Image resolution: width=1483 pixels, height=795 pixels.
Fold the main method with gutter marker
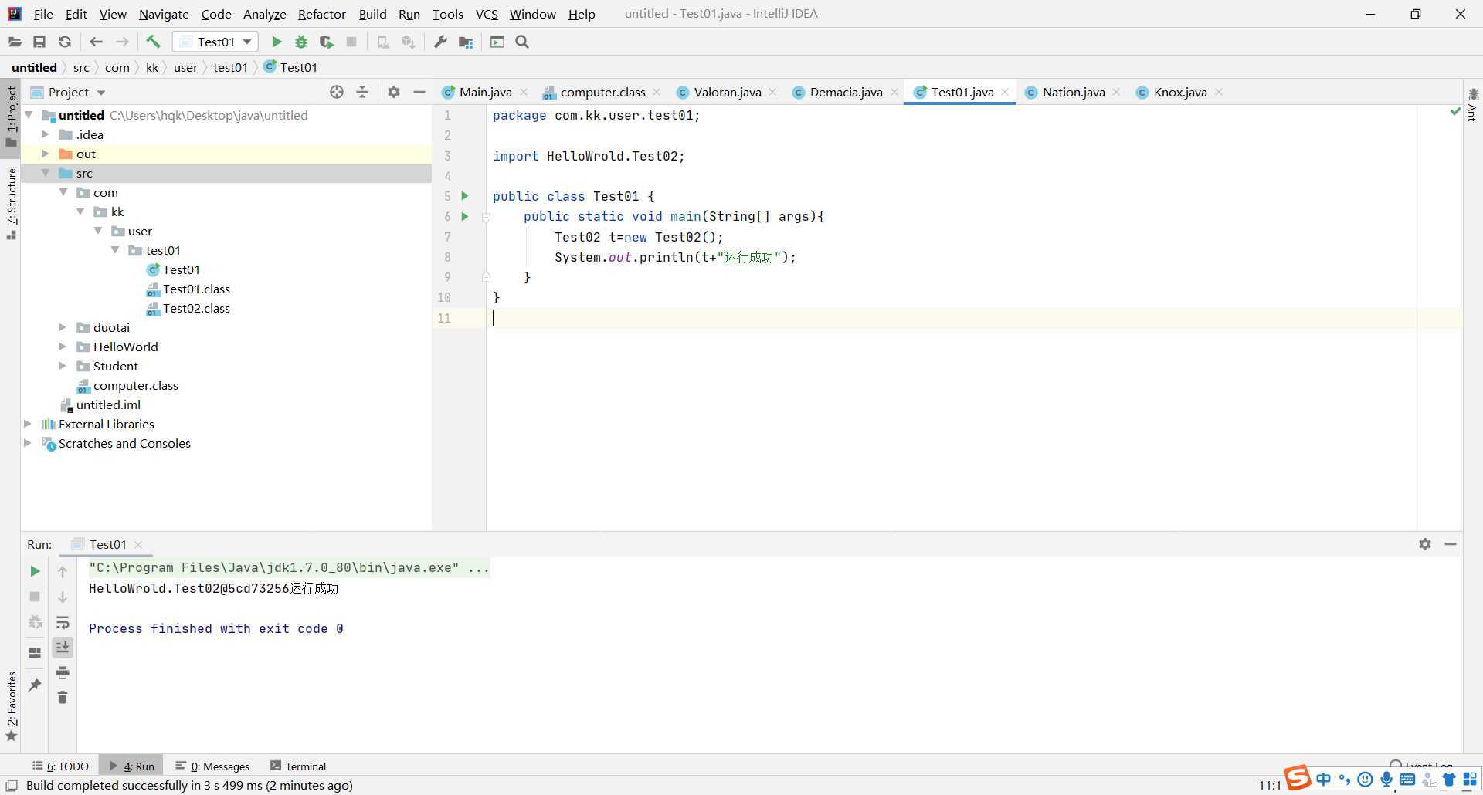coord(486,217)
